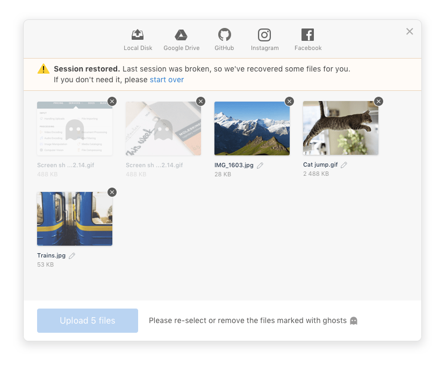Viewport: 445px width, 365px height.
Task: Select the jumping cat thumbnail
Action: coord(340,129)
